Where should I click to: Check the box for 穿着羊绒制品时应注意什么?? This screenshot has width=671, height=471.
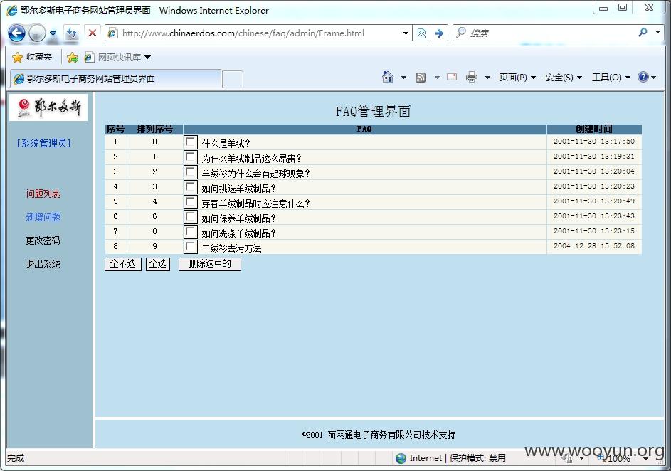[x=191, y=202]
